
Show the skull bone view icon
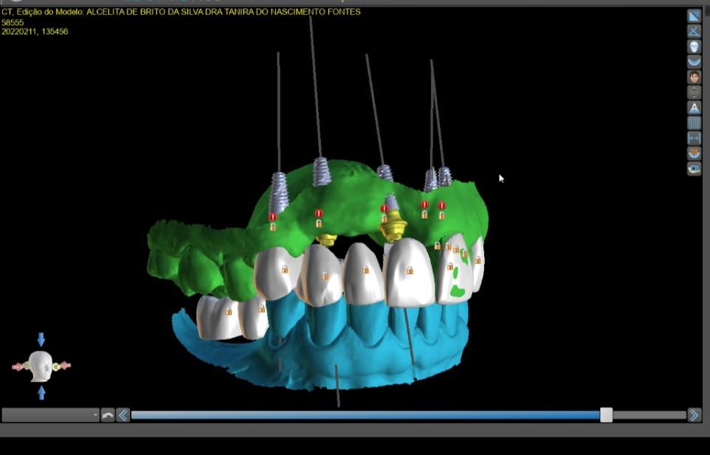(x=694, y=46)
